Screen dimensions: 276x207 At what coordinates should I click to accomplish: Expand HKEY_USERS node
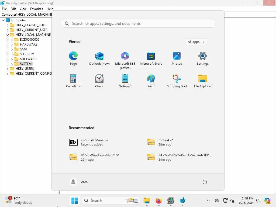(x=8, y=69)
